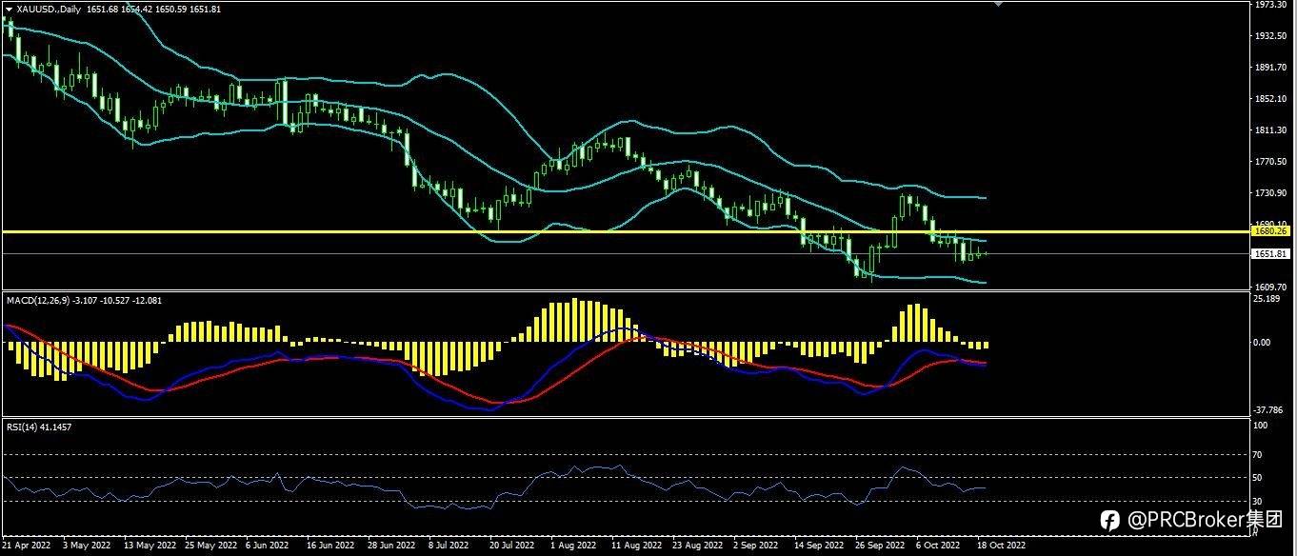Image resolution: width=1297 pixels, height=556 pixels.
Task: Click the 1 Aug 2022 date label
Action: pyautogui.click(x=573, y=546)
